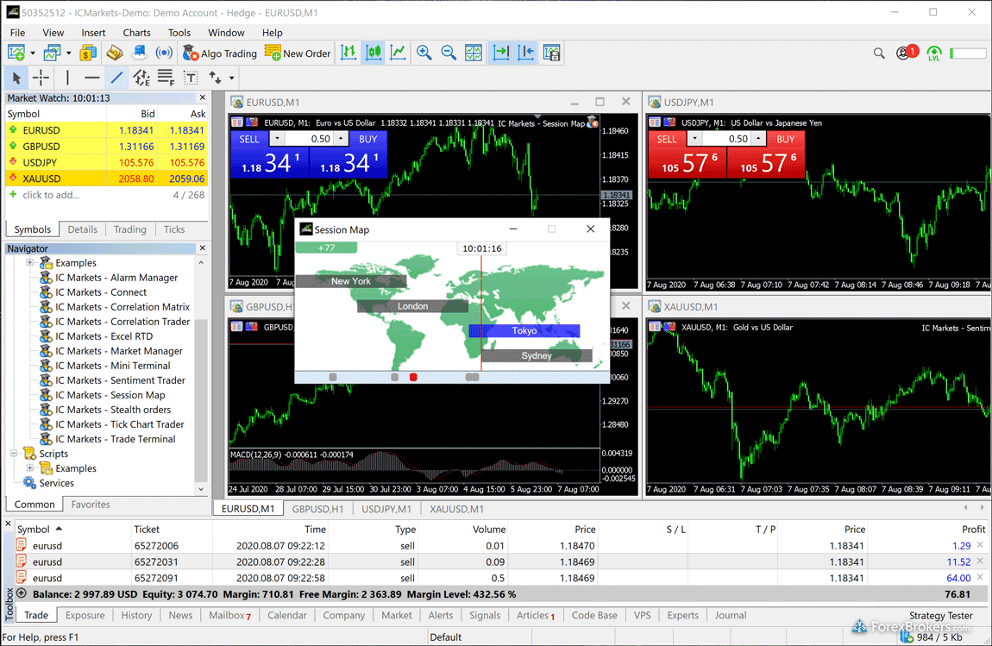Open the New Chart dropdown arrow

pyautogui.click(x=32, y=53)
